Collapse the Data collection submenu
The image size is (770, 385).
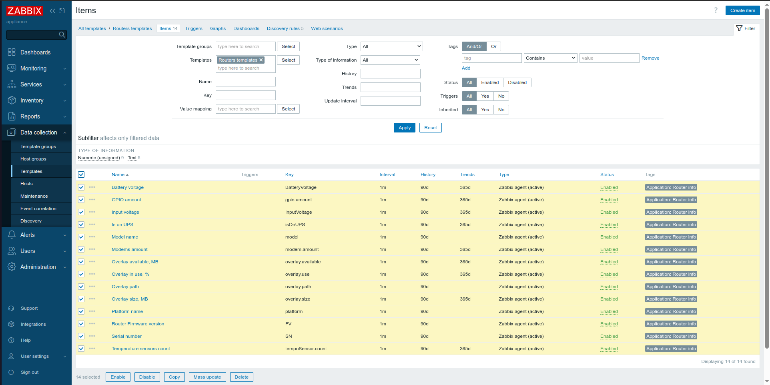38,132
